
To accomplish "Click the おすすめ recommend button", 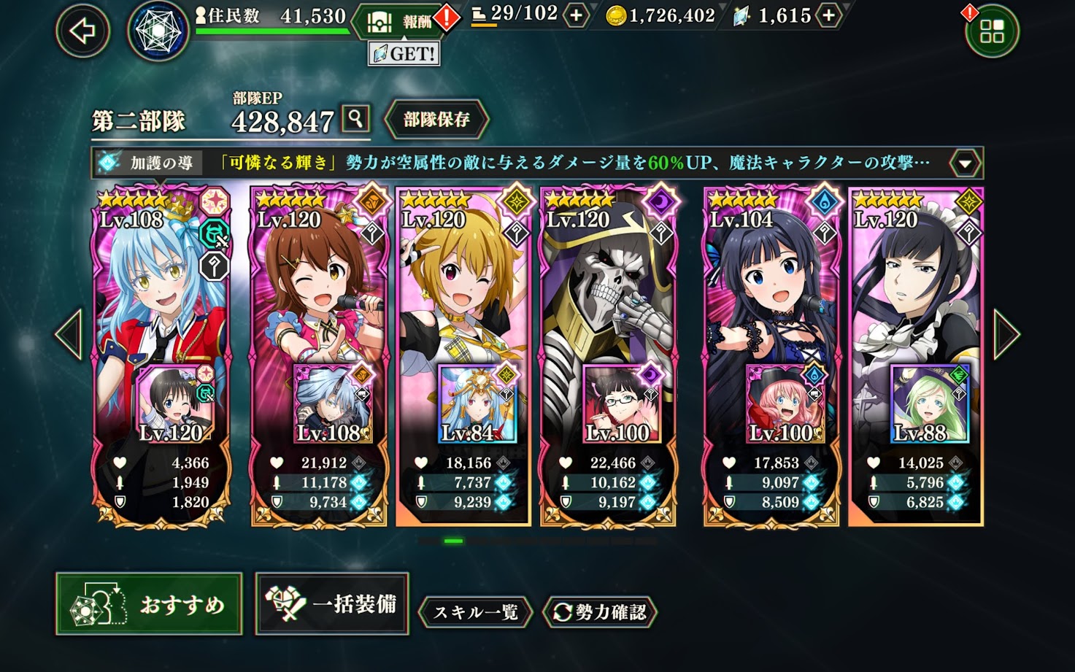I will coord(150,604).
